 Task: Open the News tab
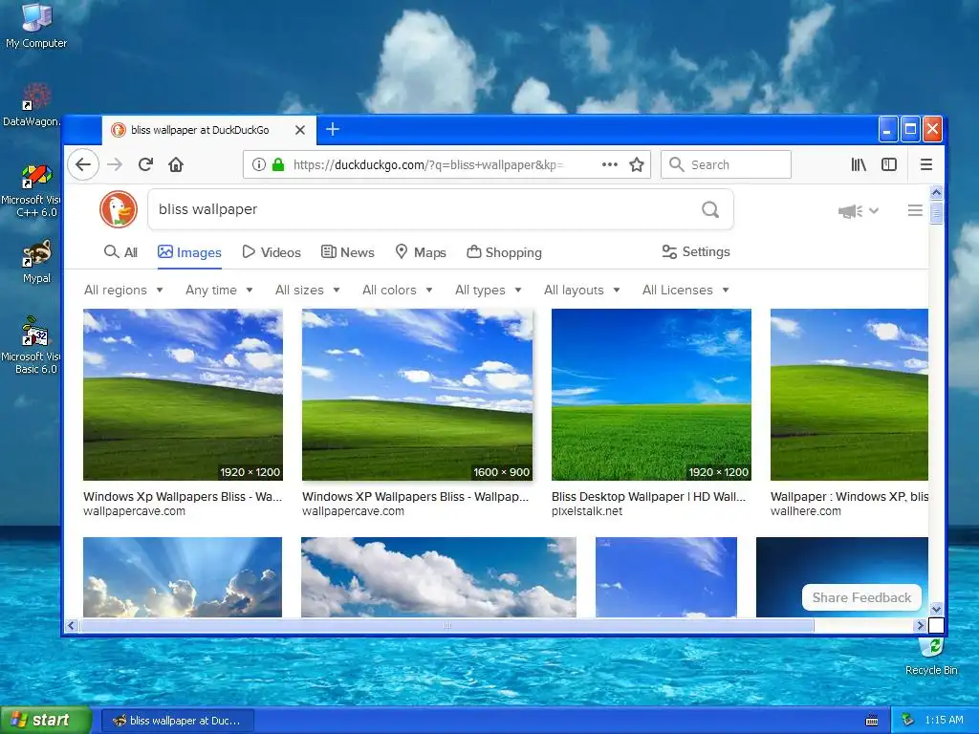(348, 252)
